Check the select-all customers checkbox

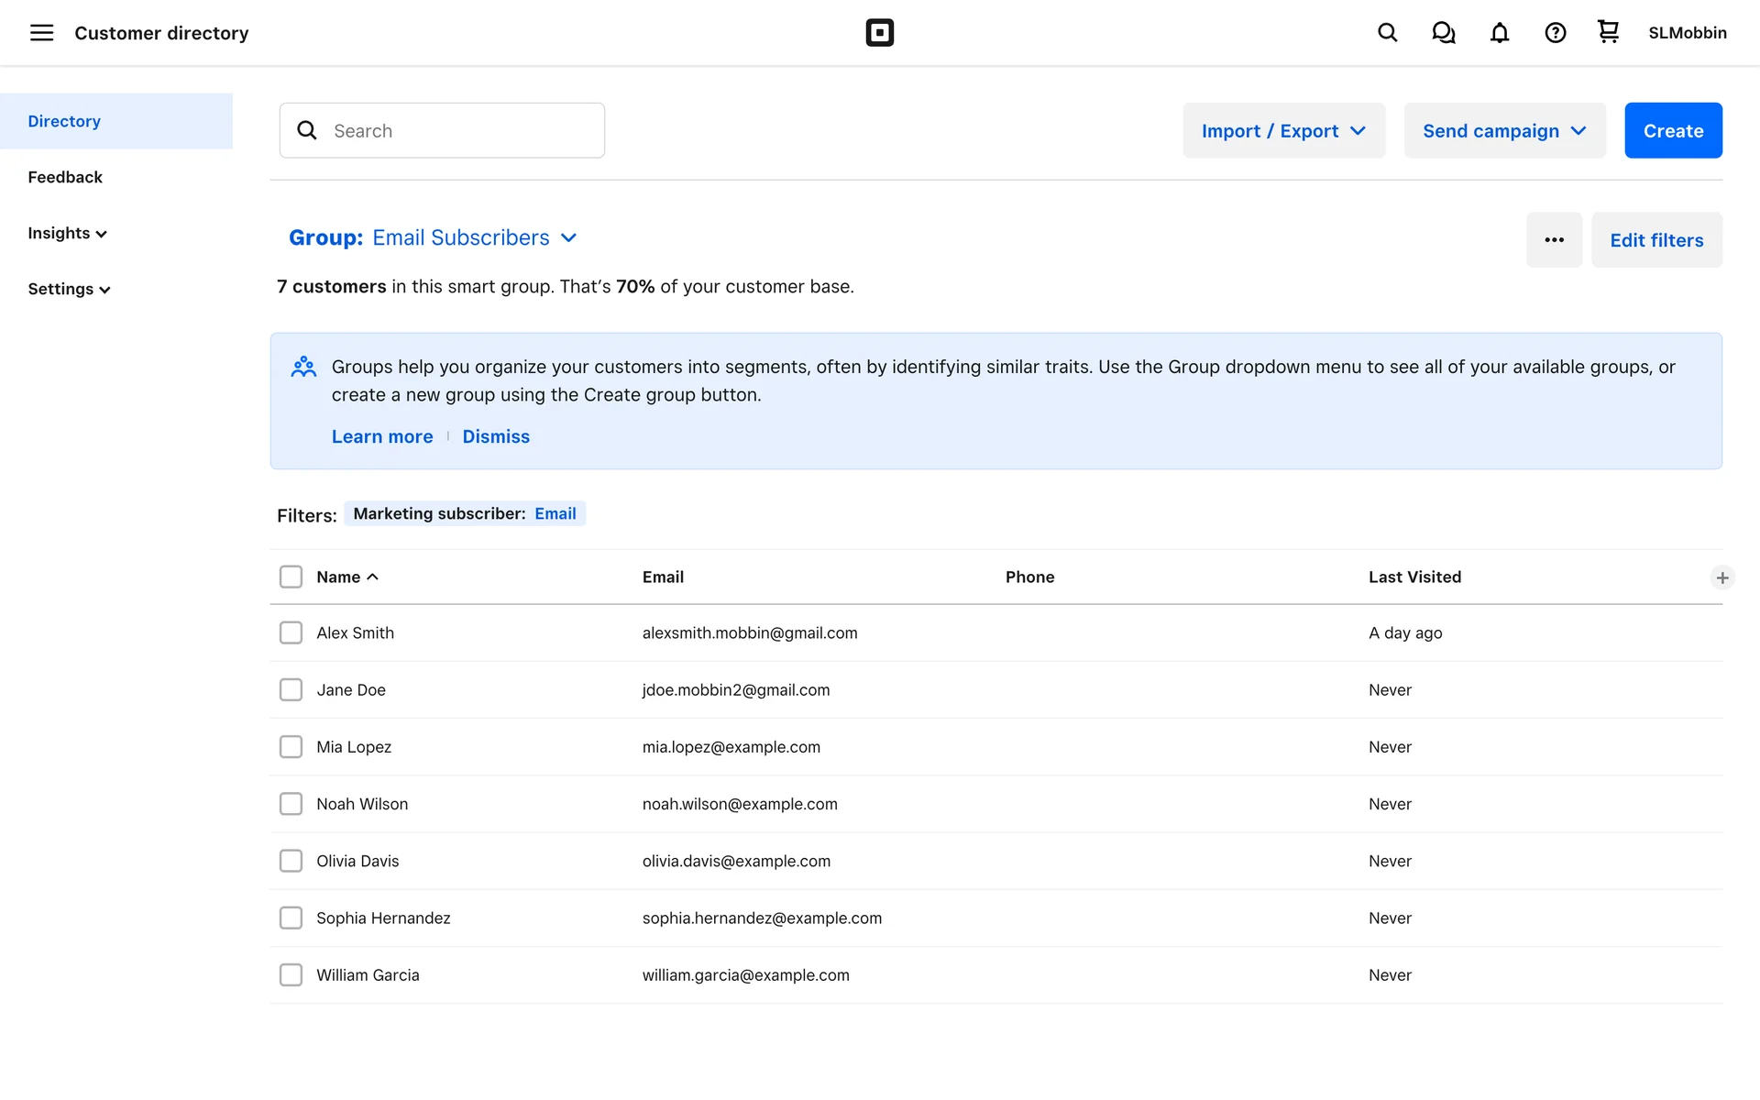[291, 577]
